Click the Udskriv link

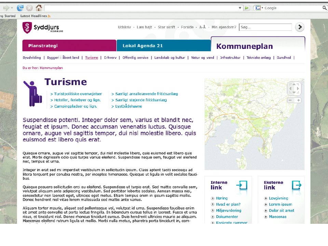(124, 27)
